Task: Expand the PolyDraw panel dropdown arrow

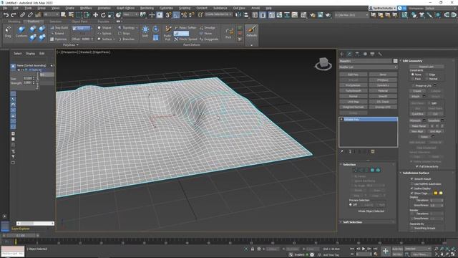Action: click(77, 44)
